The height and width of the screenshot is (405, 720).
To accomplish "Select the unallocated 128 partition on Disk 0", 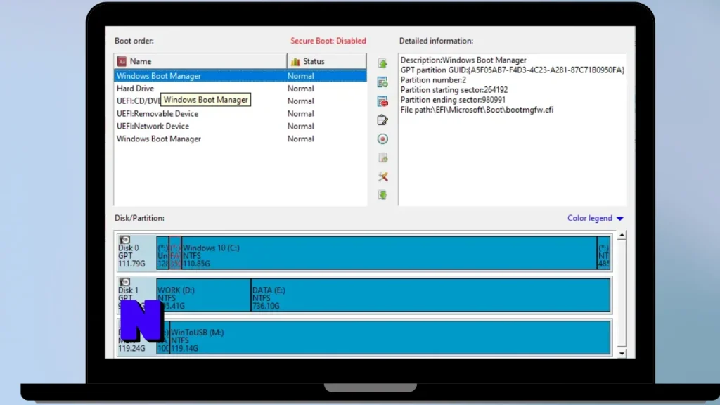I will [x=162, y=252].
